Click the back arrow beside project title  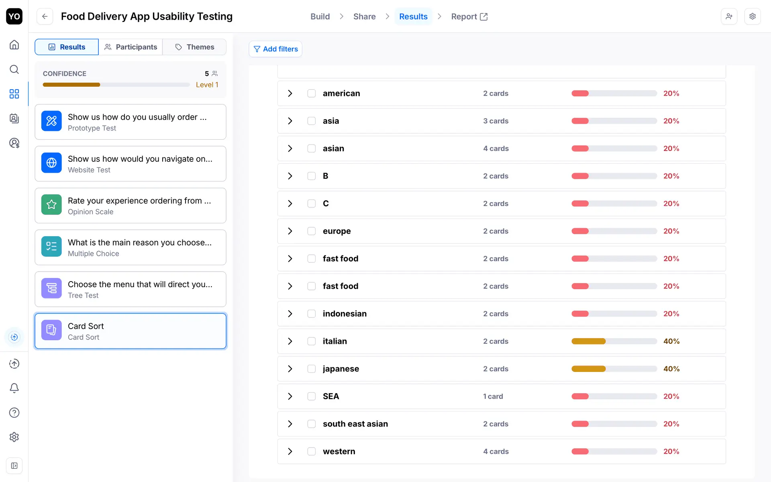pyautogui.click(x=45, y=16)
